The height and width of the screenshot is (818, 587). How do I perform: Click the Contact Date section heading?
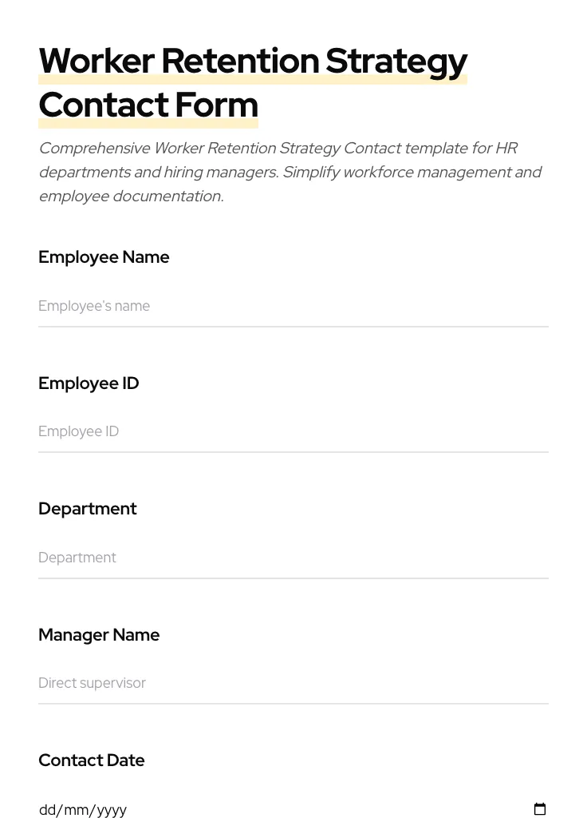point(91,760)
